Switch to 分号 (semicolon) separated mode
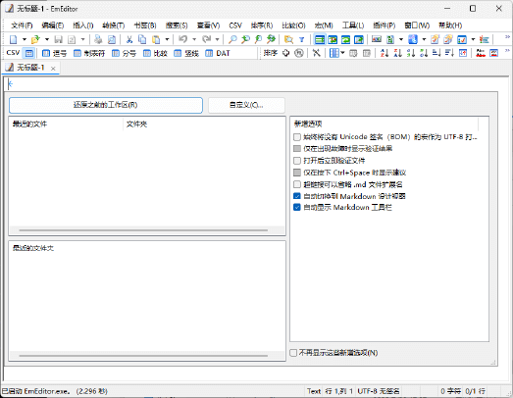 (124, 53)
